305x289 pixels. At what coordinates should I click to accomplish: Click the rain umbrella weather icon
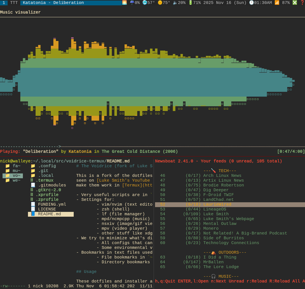pos(132,3)
